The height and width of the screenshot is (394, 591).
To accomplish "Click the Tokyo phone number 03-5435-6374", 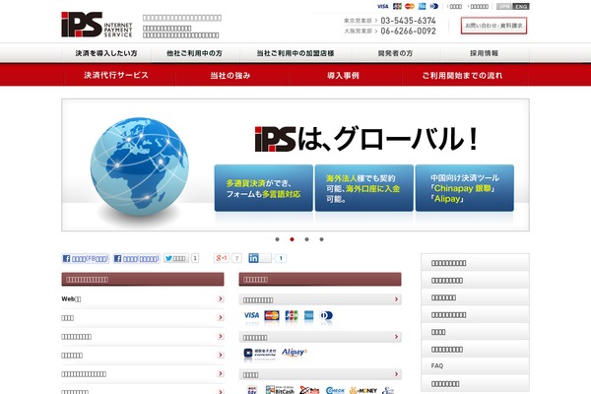I will click(x=408, y=21).
